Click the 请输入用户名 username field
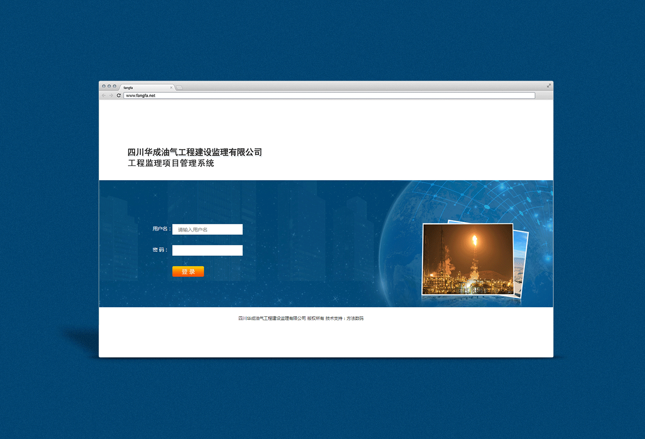The width and height of the screenshot is (645, 439). click(x=207, y=229)
